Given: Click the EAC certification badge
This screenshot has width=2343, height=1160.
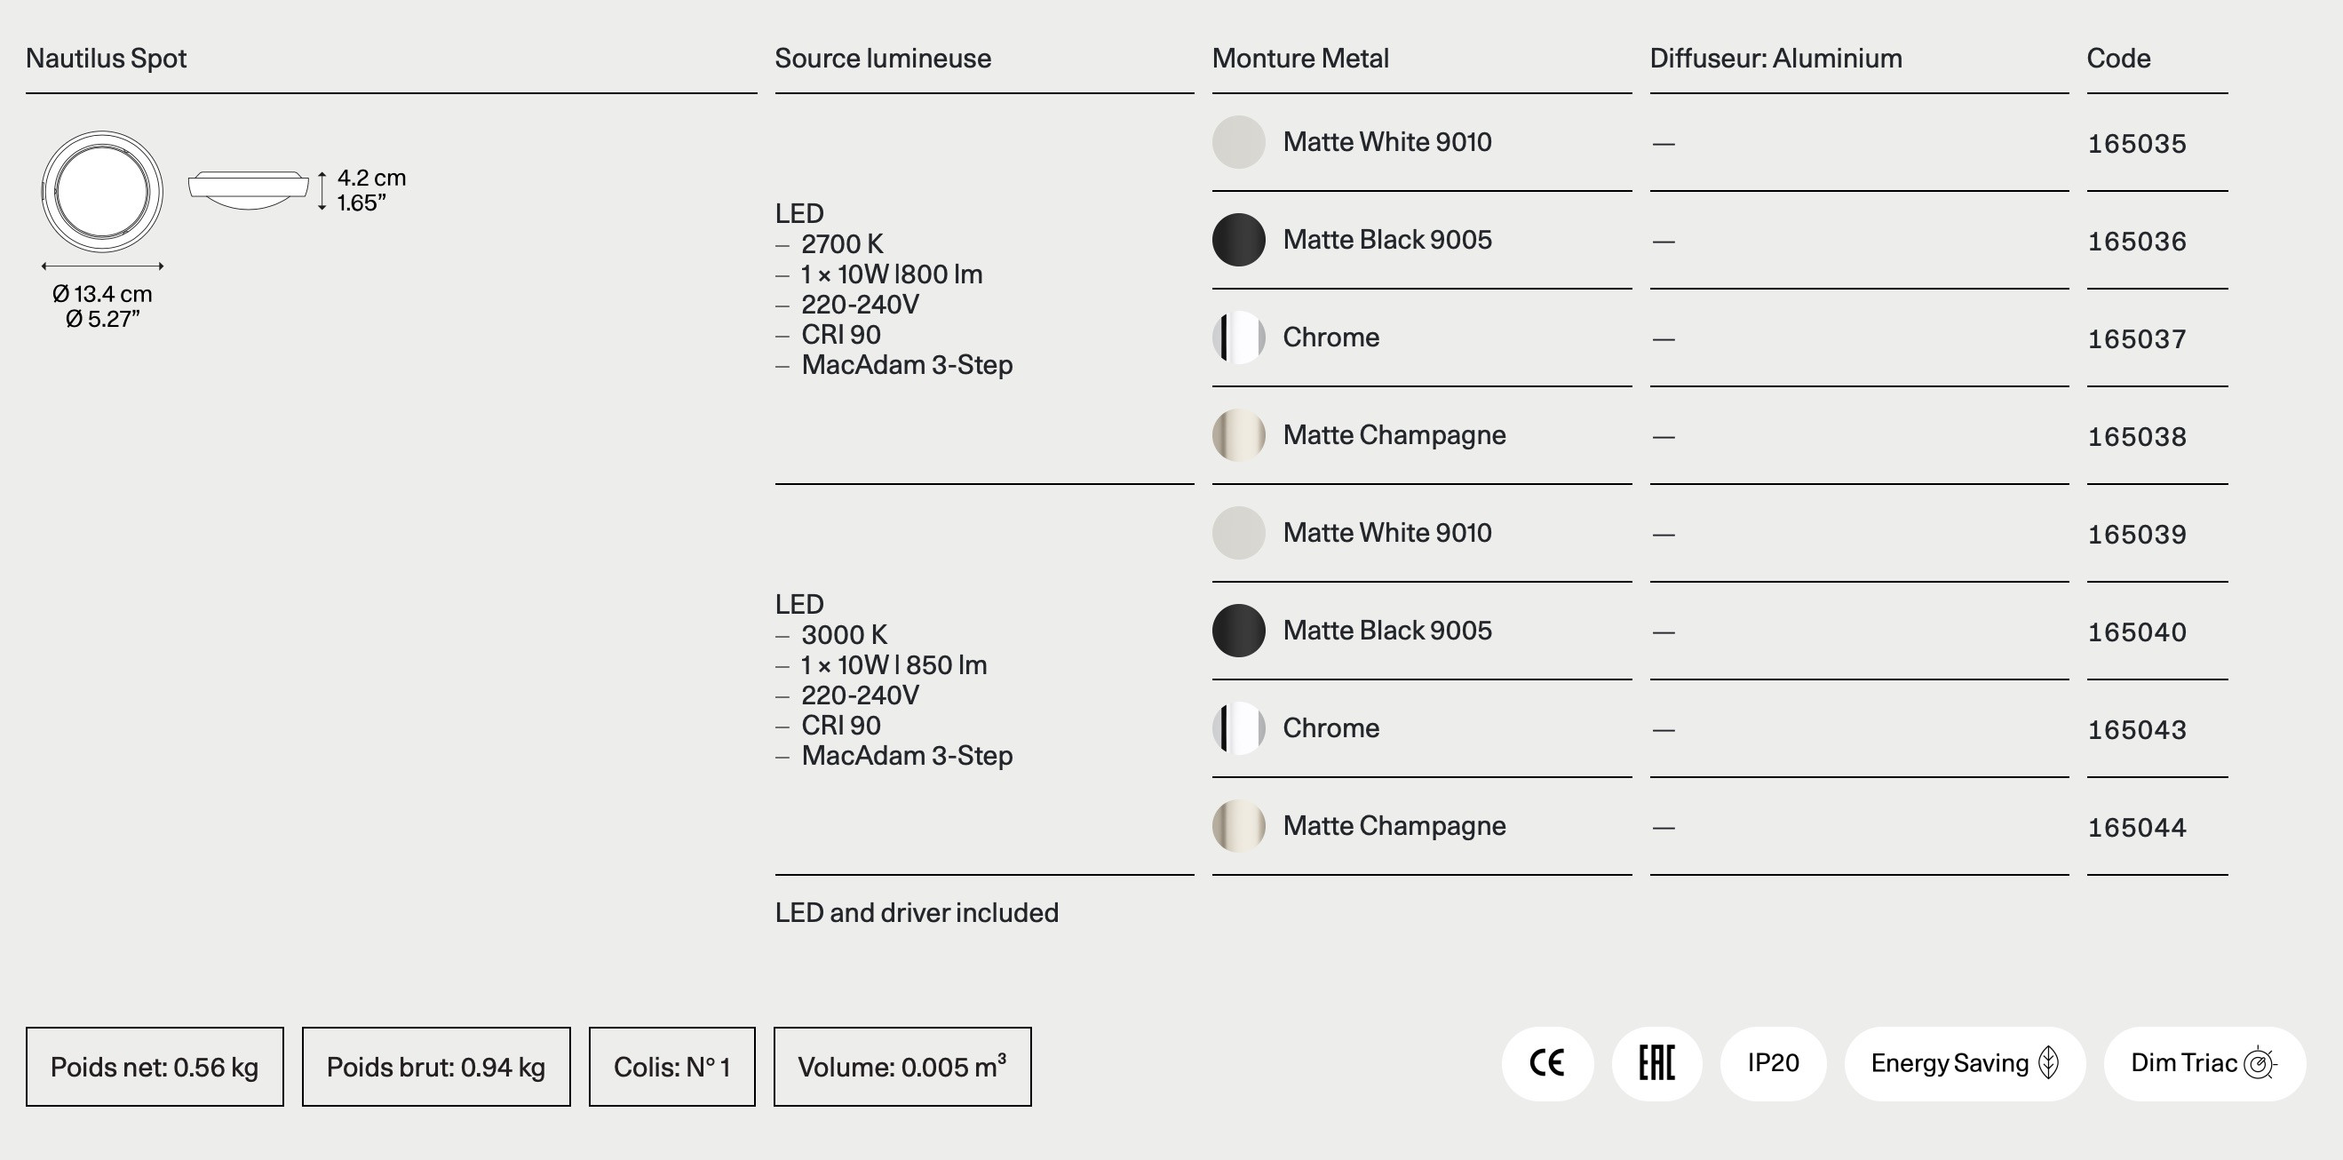Looking at the screenshot, I should tap(1656, 1063).
